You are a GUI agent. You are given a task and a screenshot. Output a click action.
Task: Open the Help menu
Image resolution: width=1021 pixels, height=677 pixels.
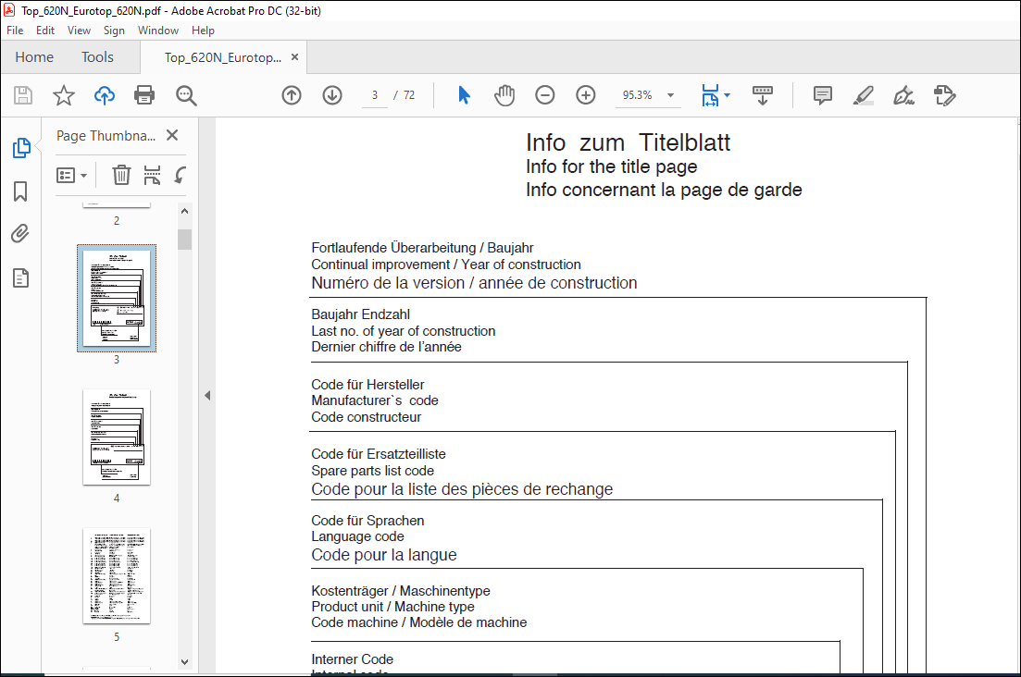(x=203, y=30)
